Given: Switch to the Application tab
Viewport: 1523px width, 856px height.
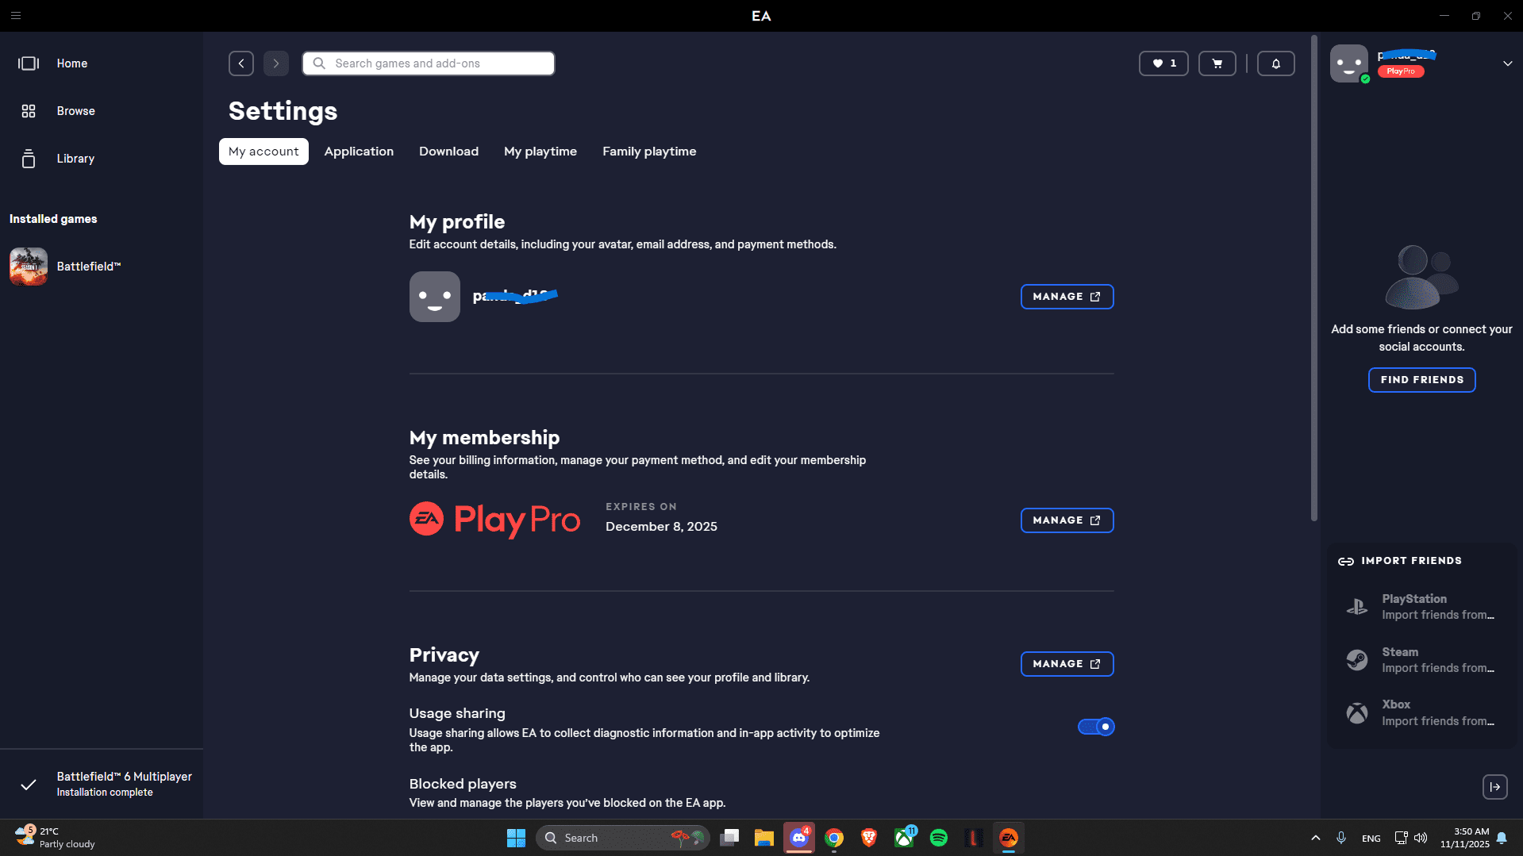Looking at the screenshot, I should (x=359, y=152).
